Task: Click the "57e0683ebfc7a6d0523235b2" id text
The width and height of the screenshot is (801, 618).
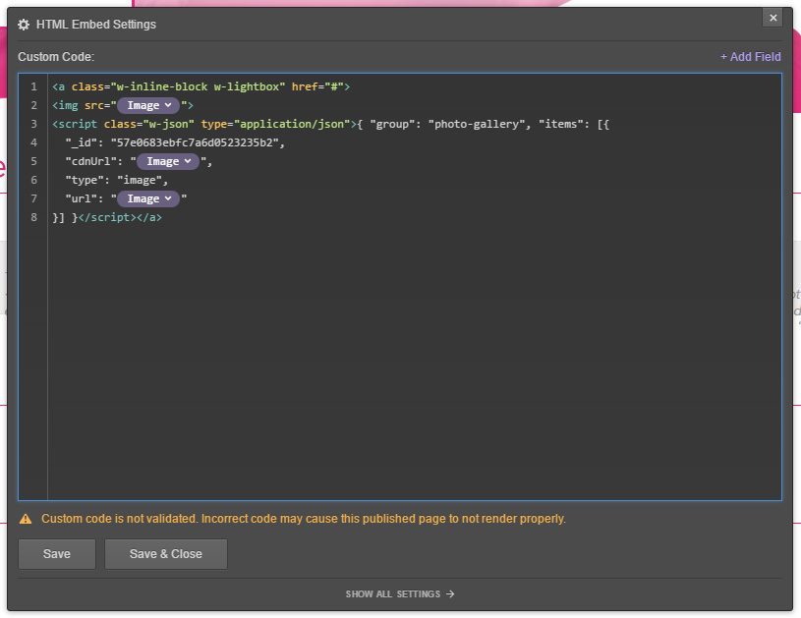Action: [195, 142]
